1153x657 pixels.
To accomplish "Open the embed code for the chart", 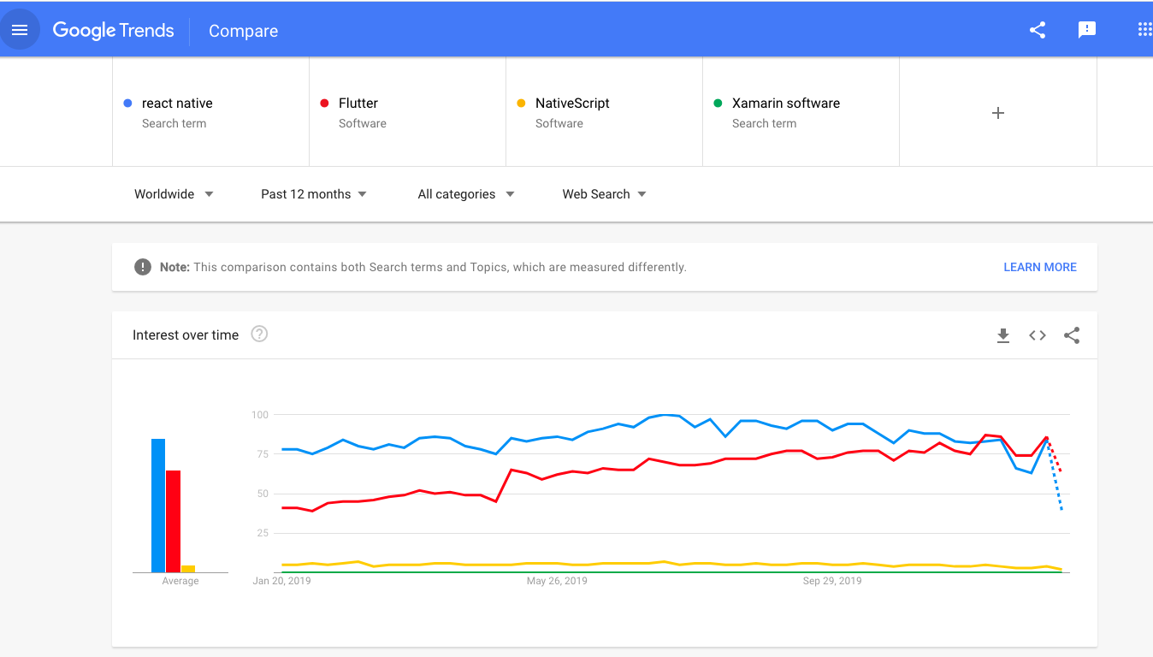I will click(x=1037, y=335).
